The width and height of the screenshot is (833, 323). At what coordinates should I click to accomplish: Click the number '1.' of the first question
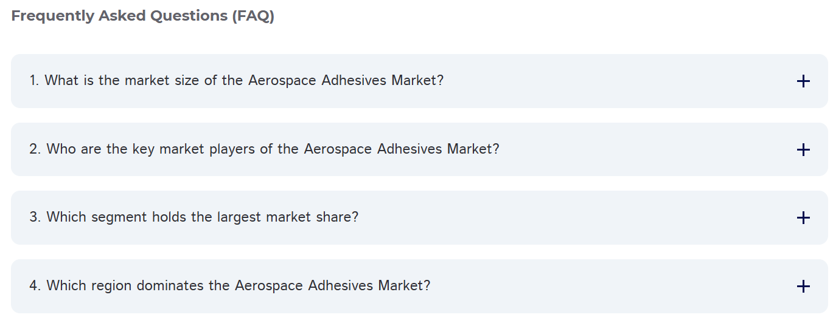(x=34, y=80)
